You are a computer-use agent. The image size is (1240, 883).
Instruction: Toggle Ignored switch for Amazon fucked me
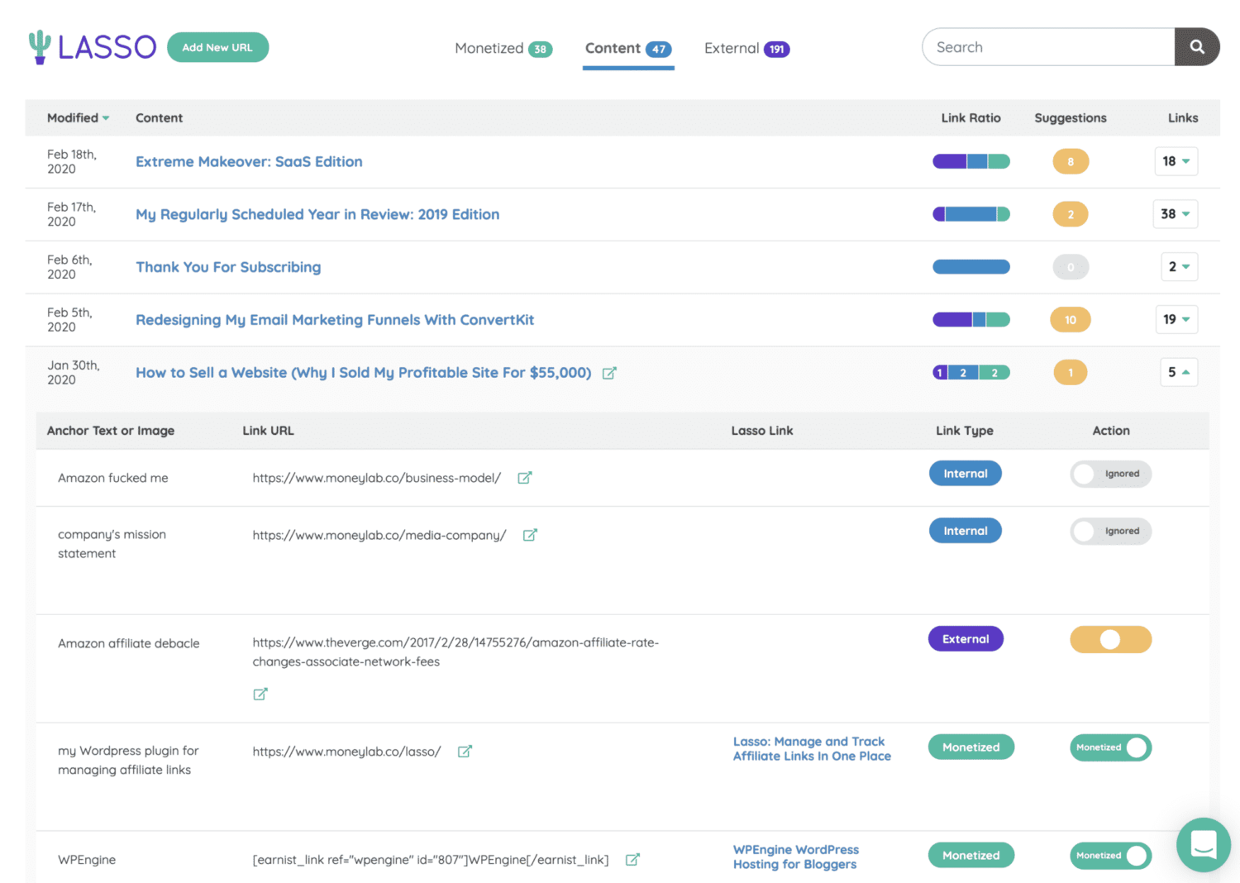1110,474
